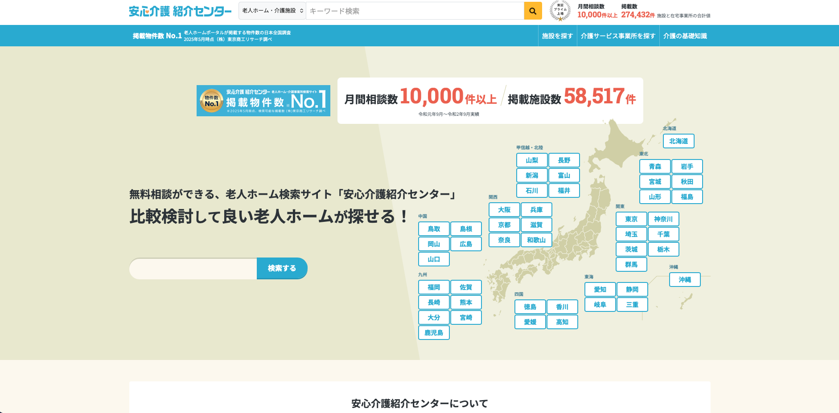Click the laurel wreath award badge

(x=560, y=11)
